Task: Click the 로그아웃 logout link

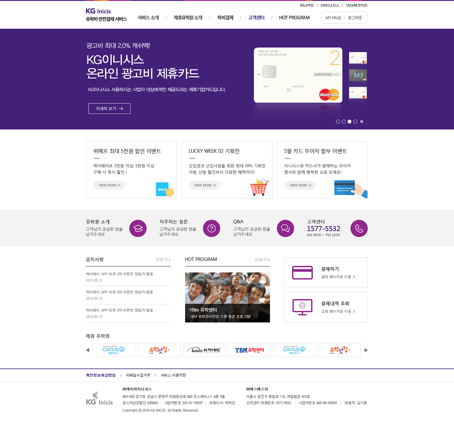Action: coord(355,17)
